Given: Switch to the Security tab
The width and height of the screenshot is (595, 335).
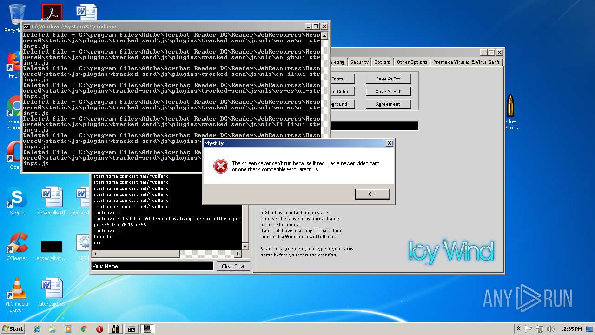Looking at the screenshot, I should (x=359, y=62).
